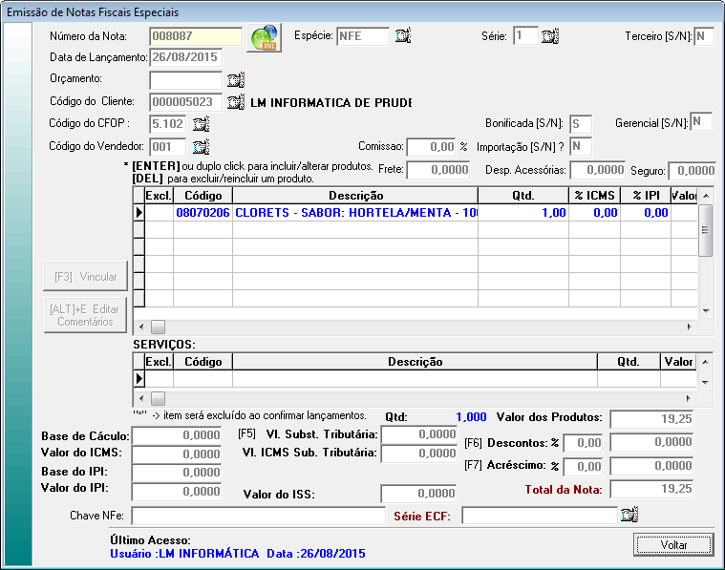Open the Vendedor lookup icon
The image size is (725, 570).
pyautogui.click(x=201, y=146)
